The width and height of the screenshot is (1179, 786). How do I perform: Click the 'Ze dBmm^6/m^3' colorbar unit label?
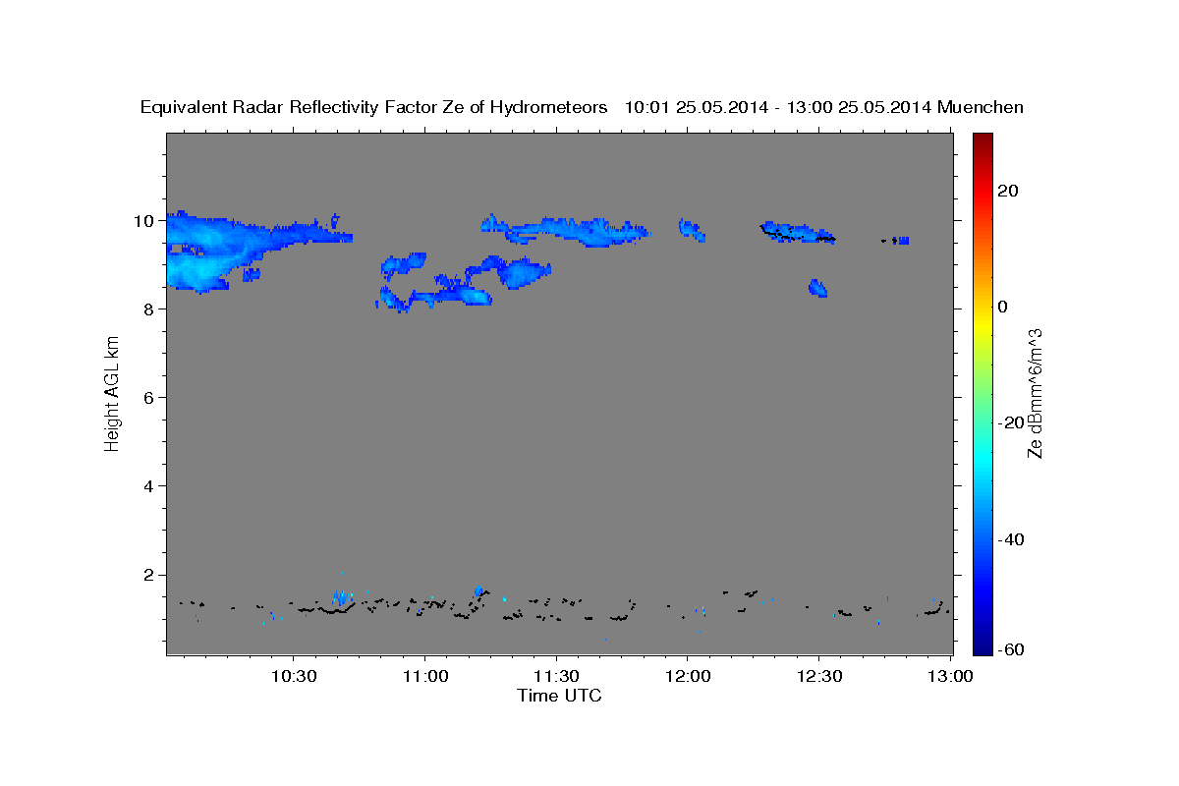tap(1035, 394)
